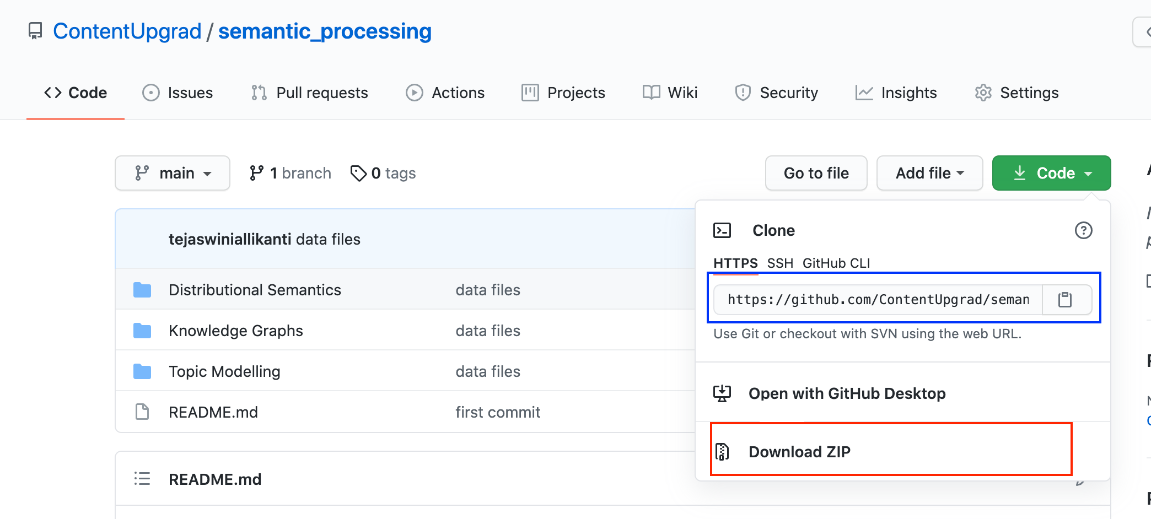
Task: Click the branch icon beside 1 branch
Action: [x=256, y=173]
